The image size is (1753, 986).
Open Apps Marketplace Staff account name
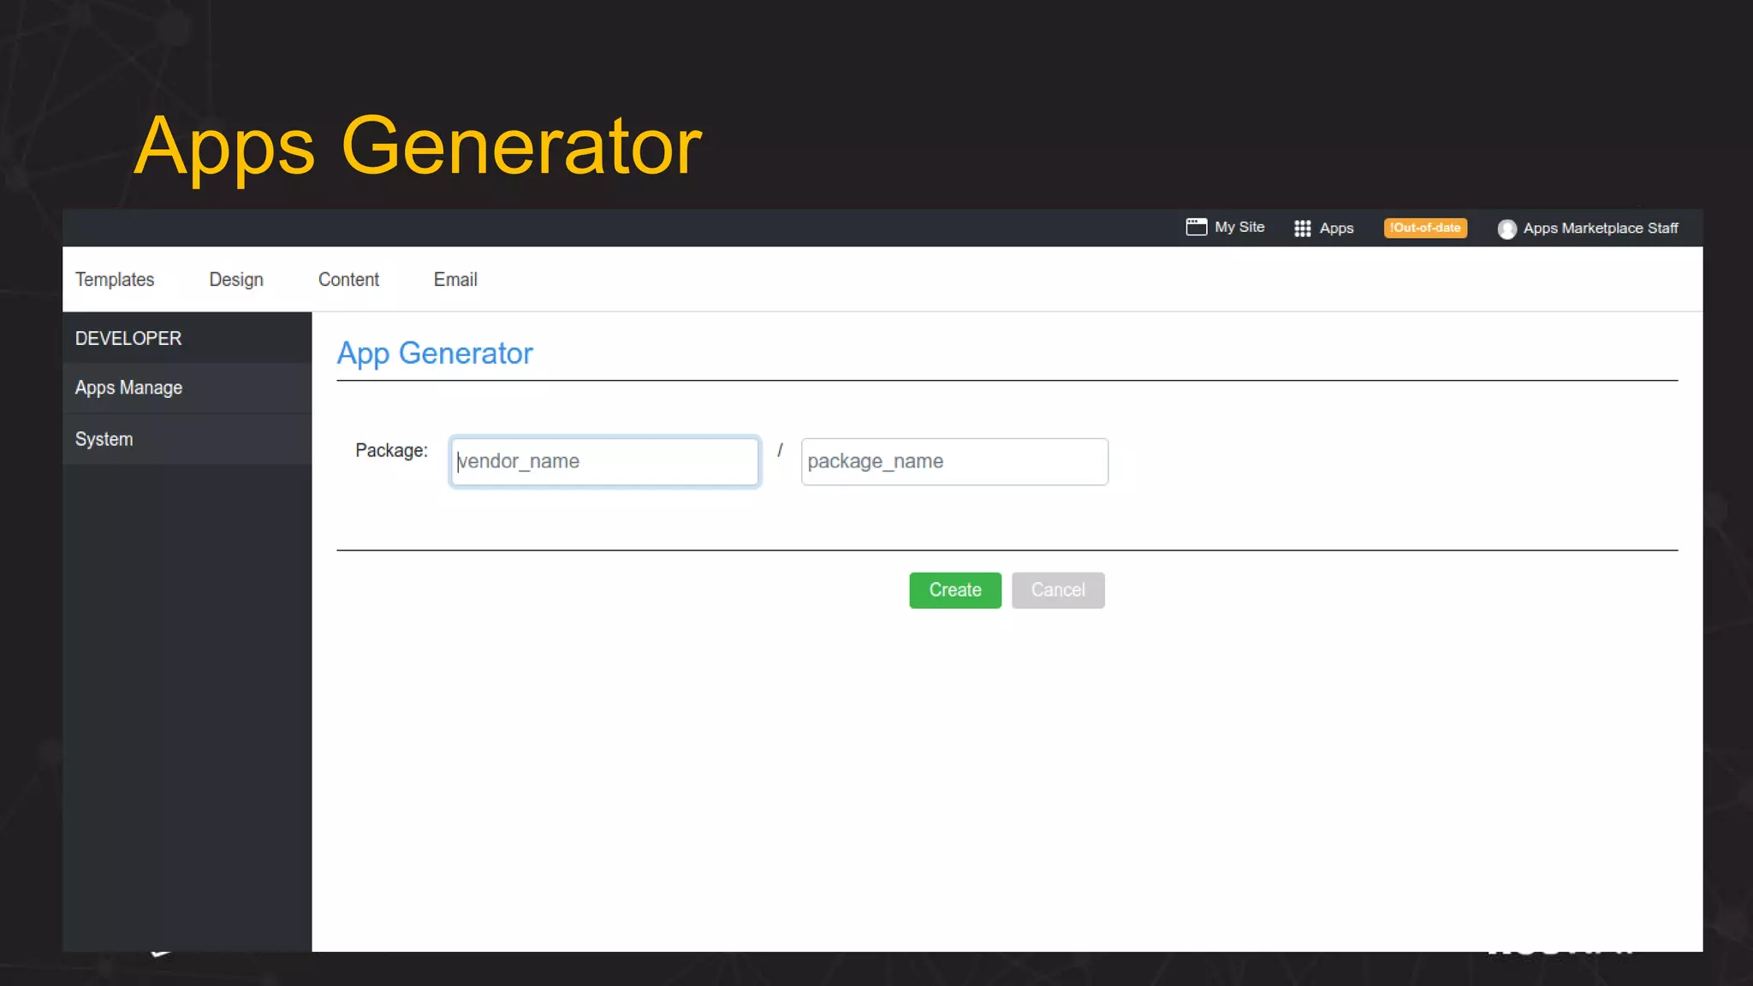(1600, 228)
